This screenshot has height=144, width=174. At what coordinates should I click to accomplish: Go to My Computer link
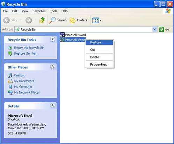click(x=23, y=87)
